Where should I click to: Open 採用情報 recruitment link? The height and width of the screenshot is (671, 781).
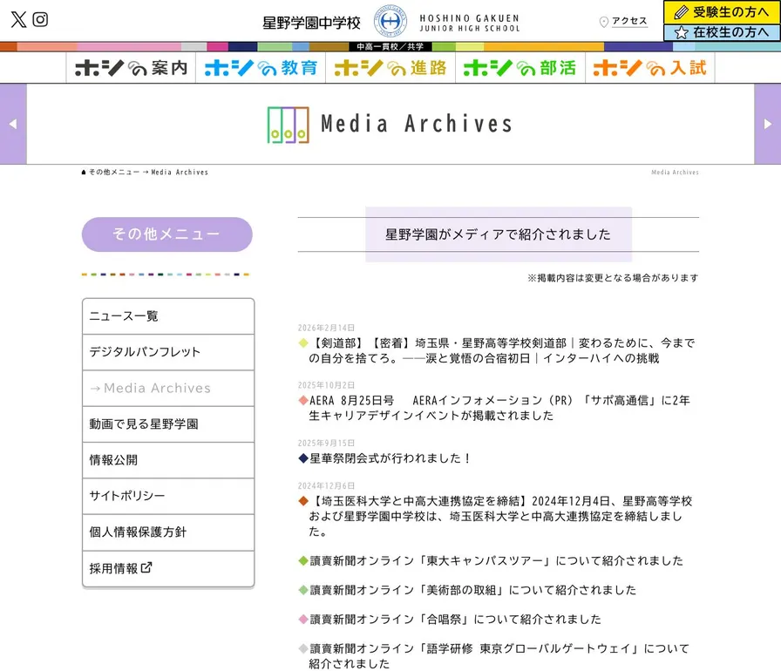168,568
